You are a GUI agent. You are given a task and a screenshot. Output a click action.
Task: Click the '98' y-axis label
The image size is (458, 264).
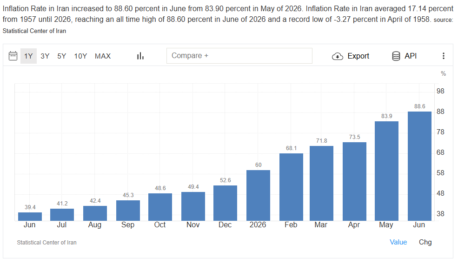440,91
